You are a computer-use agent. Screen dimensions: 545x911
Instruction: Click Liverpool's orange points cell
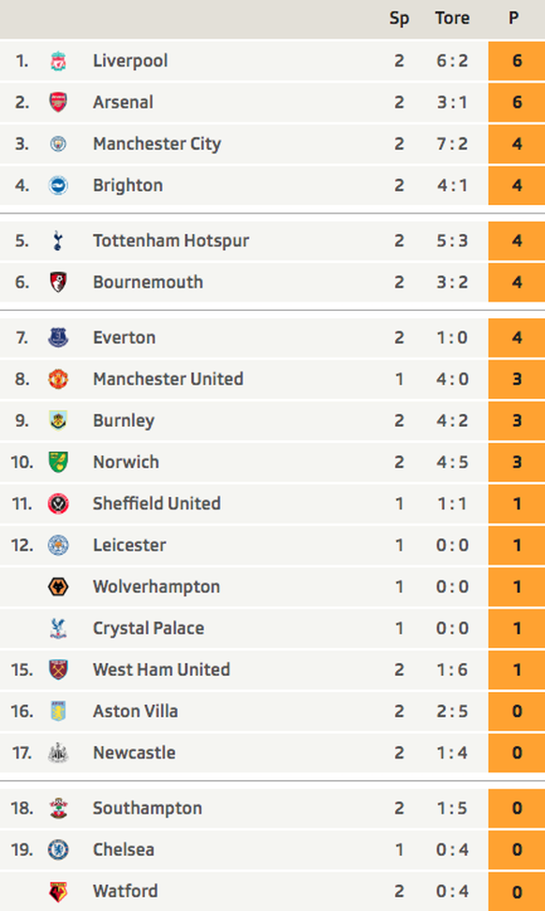[517, 61]
